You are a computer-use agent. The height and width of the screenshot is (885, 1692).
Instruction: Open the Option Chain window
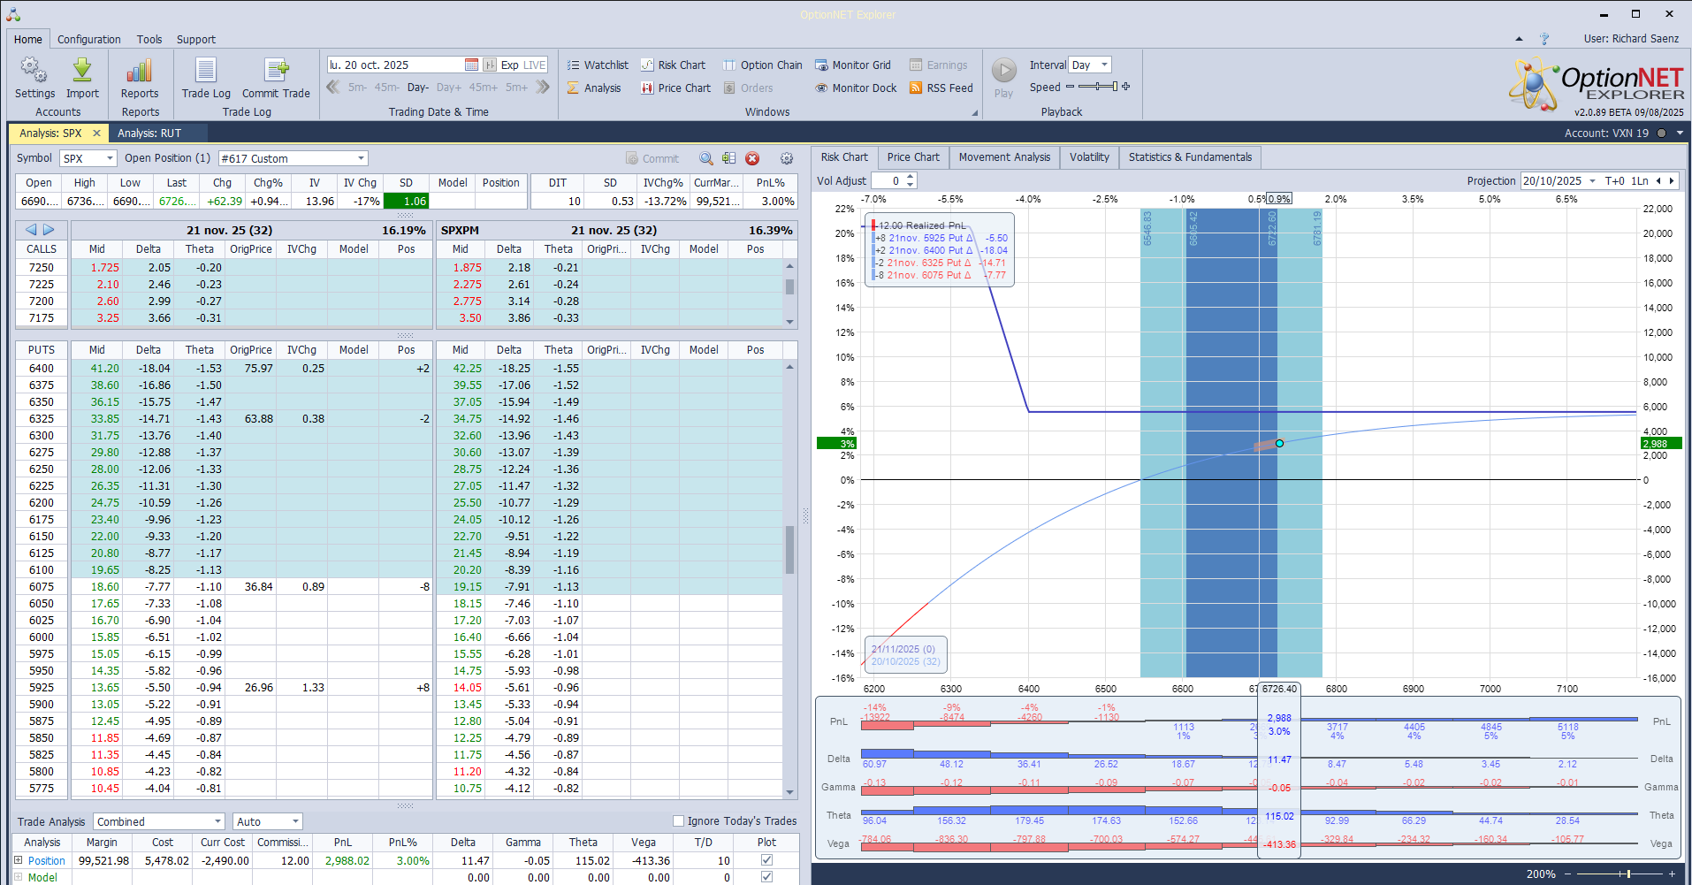point(762,65)
